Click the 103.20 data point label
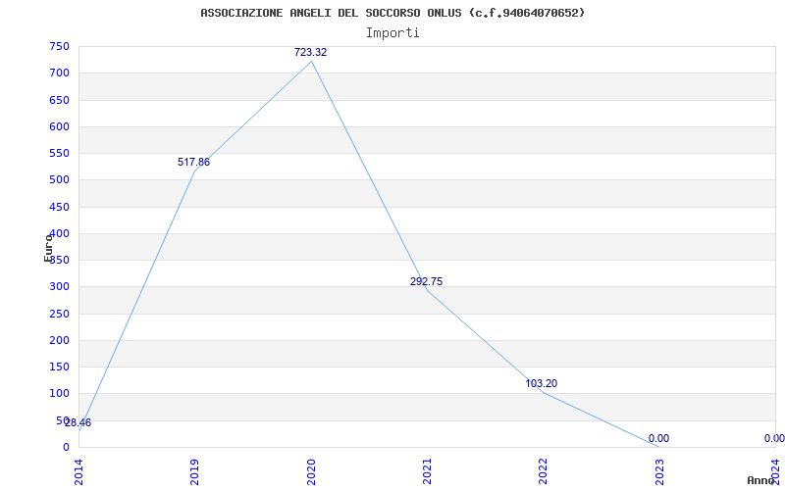This screenshot has width=785, height=490. point(542,383)
